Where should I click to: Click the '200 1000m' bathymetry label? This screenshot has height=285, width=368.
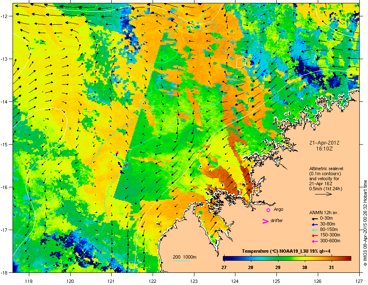(x=184, y=257)
